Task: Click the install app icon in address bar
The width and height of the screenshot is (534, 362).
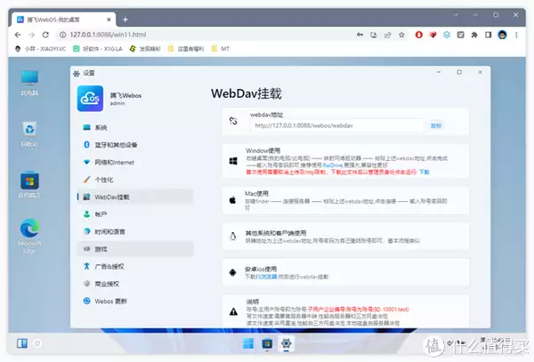Action: coord(374,35)
